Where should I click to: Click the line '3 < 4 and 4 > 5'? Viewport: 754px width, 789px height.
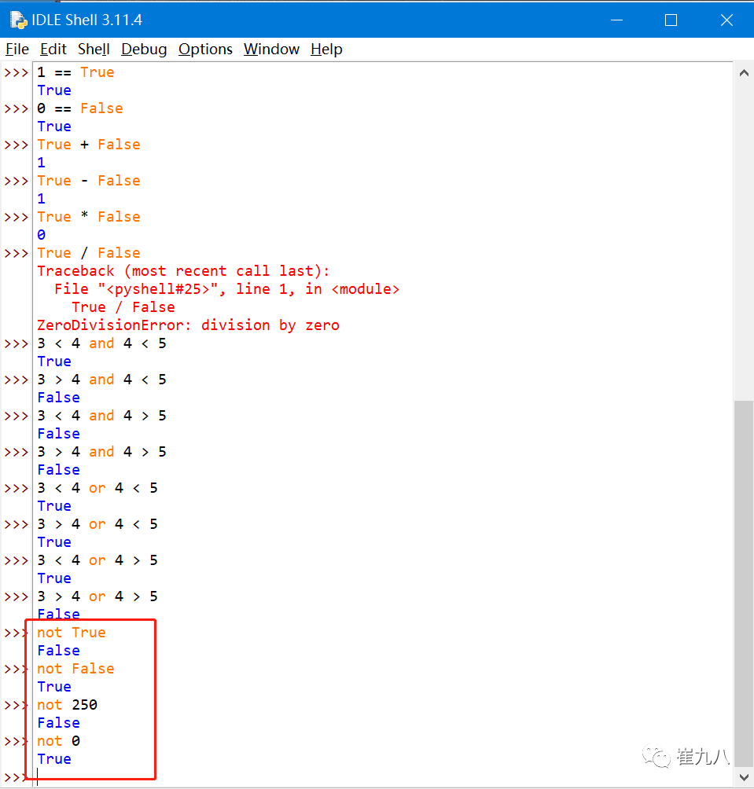pyautogui.click(x=101, y=417)
